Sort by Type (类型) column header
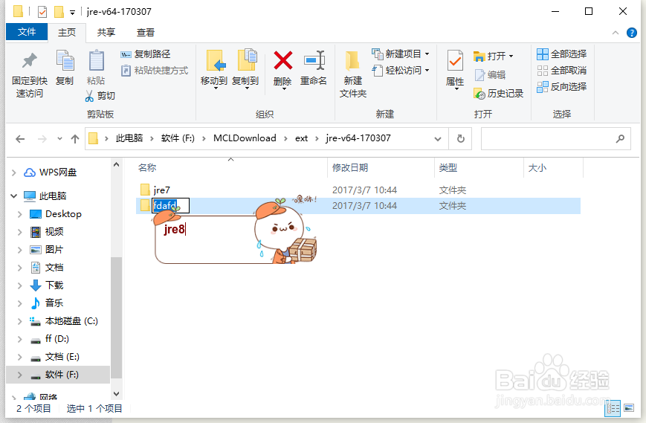This screenshot has height=423, width=646. click(x=448, y=167)
